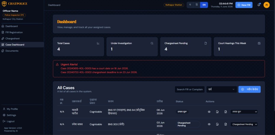Open My Profile

click(22, 109)
